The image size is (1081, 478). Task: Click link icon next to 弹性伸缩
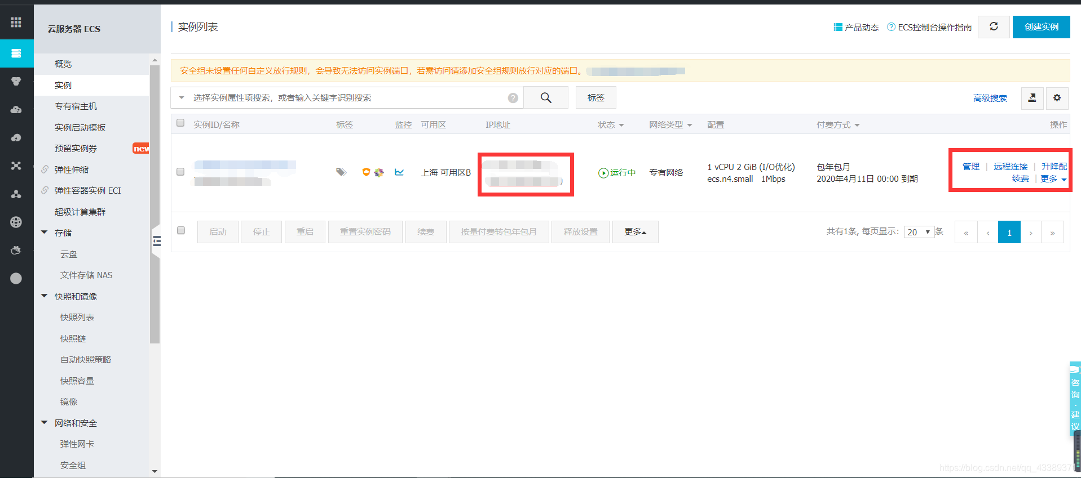click(x=45, y=169)
